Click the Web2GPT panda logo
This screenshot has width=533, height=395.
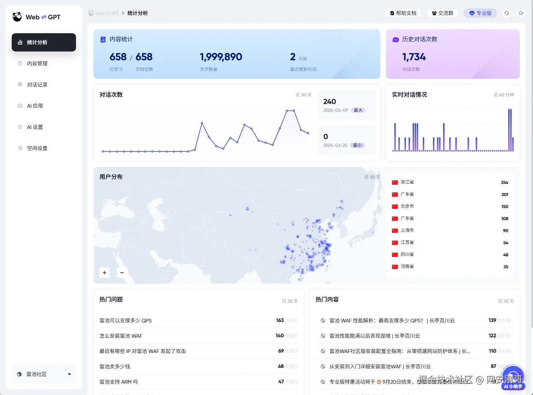pos(17,17)
